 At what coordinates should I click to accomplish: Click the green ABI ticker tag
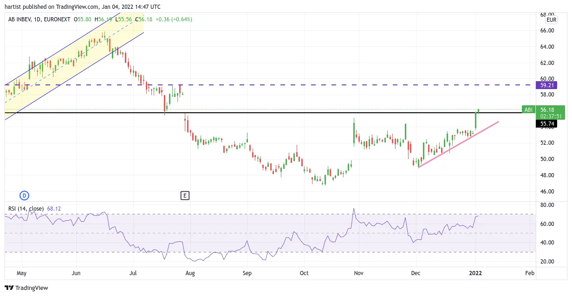coord(528,109)
